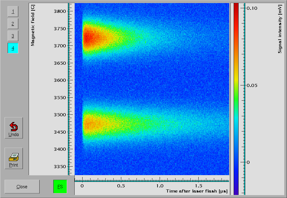Screen dimensions: 287x198
Task: Switch to view button 3
Action: pos(13,36)
